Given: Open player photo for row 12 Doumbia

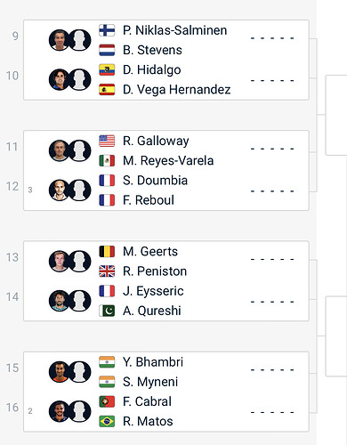Looking at the screenshot, I should point(60,190).
